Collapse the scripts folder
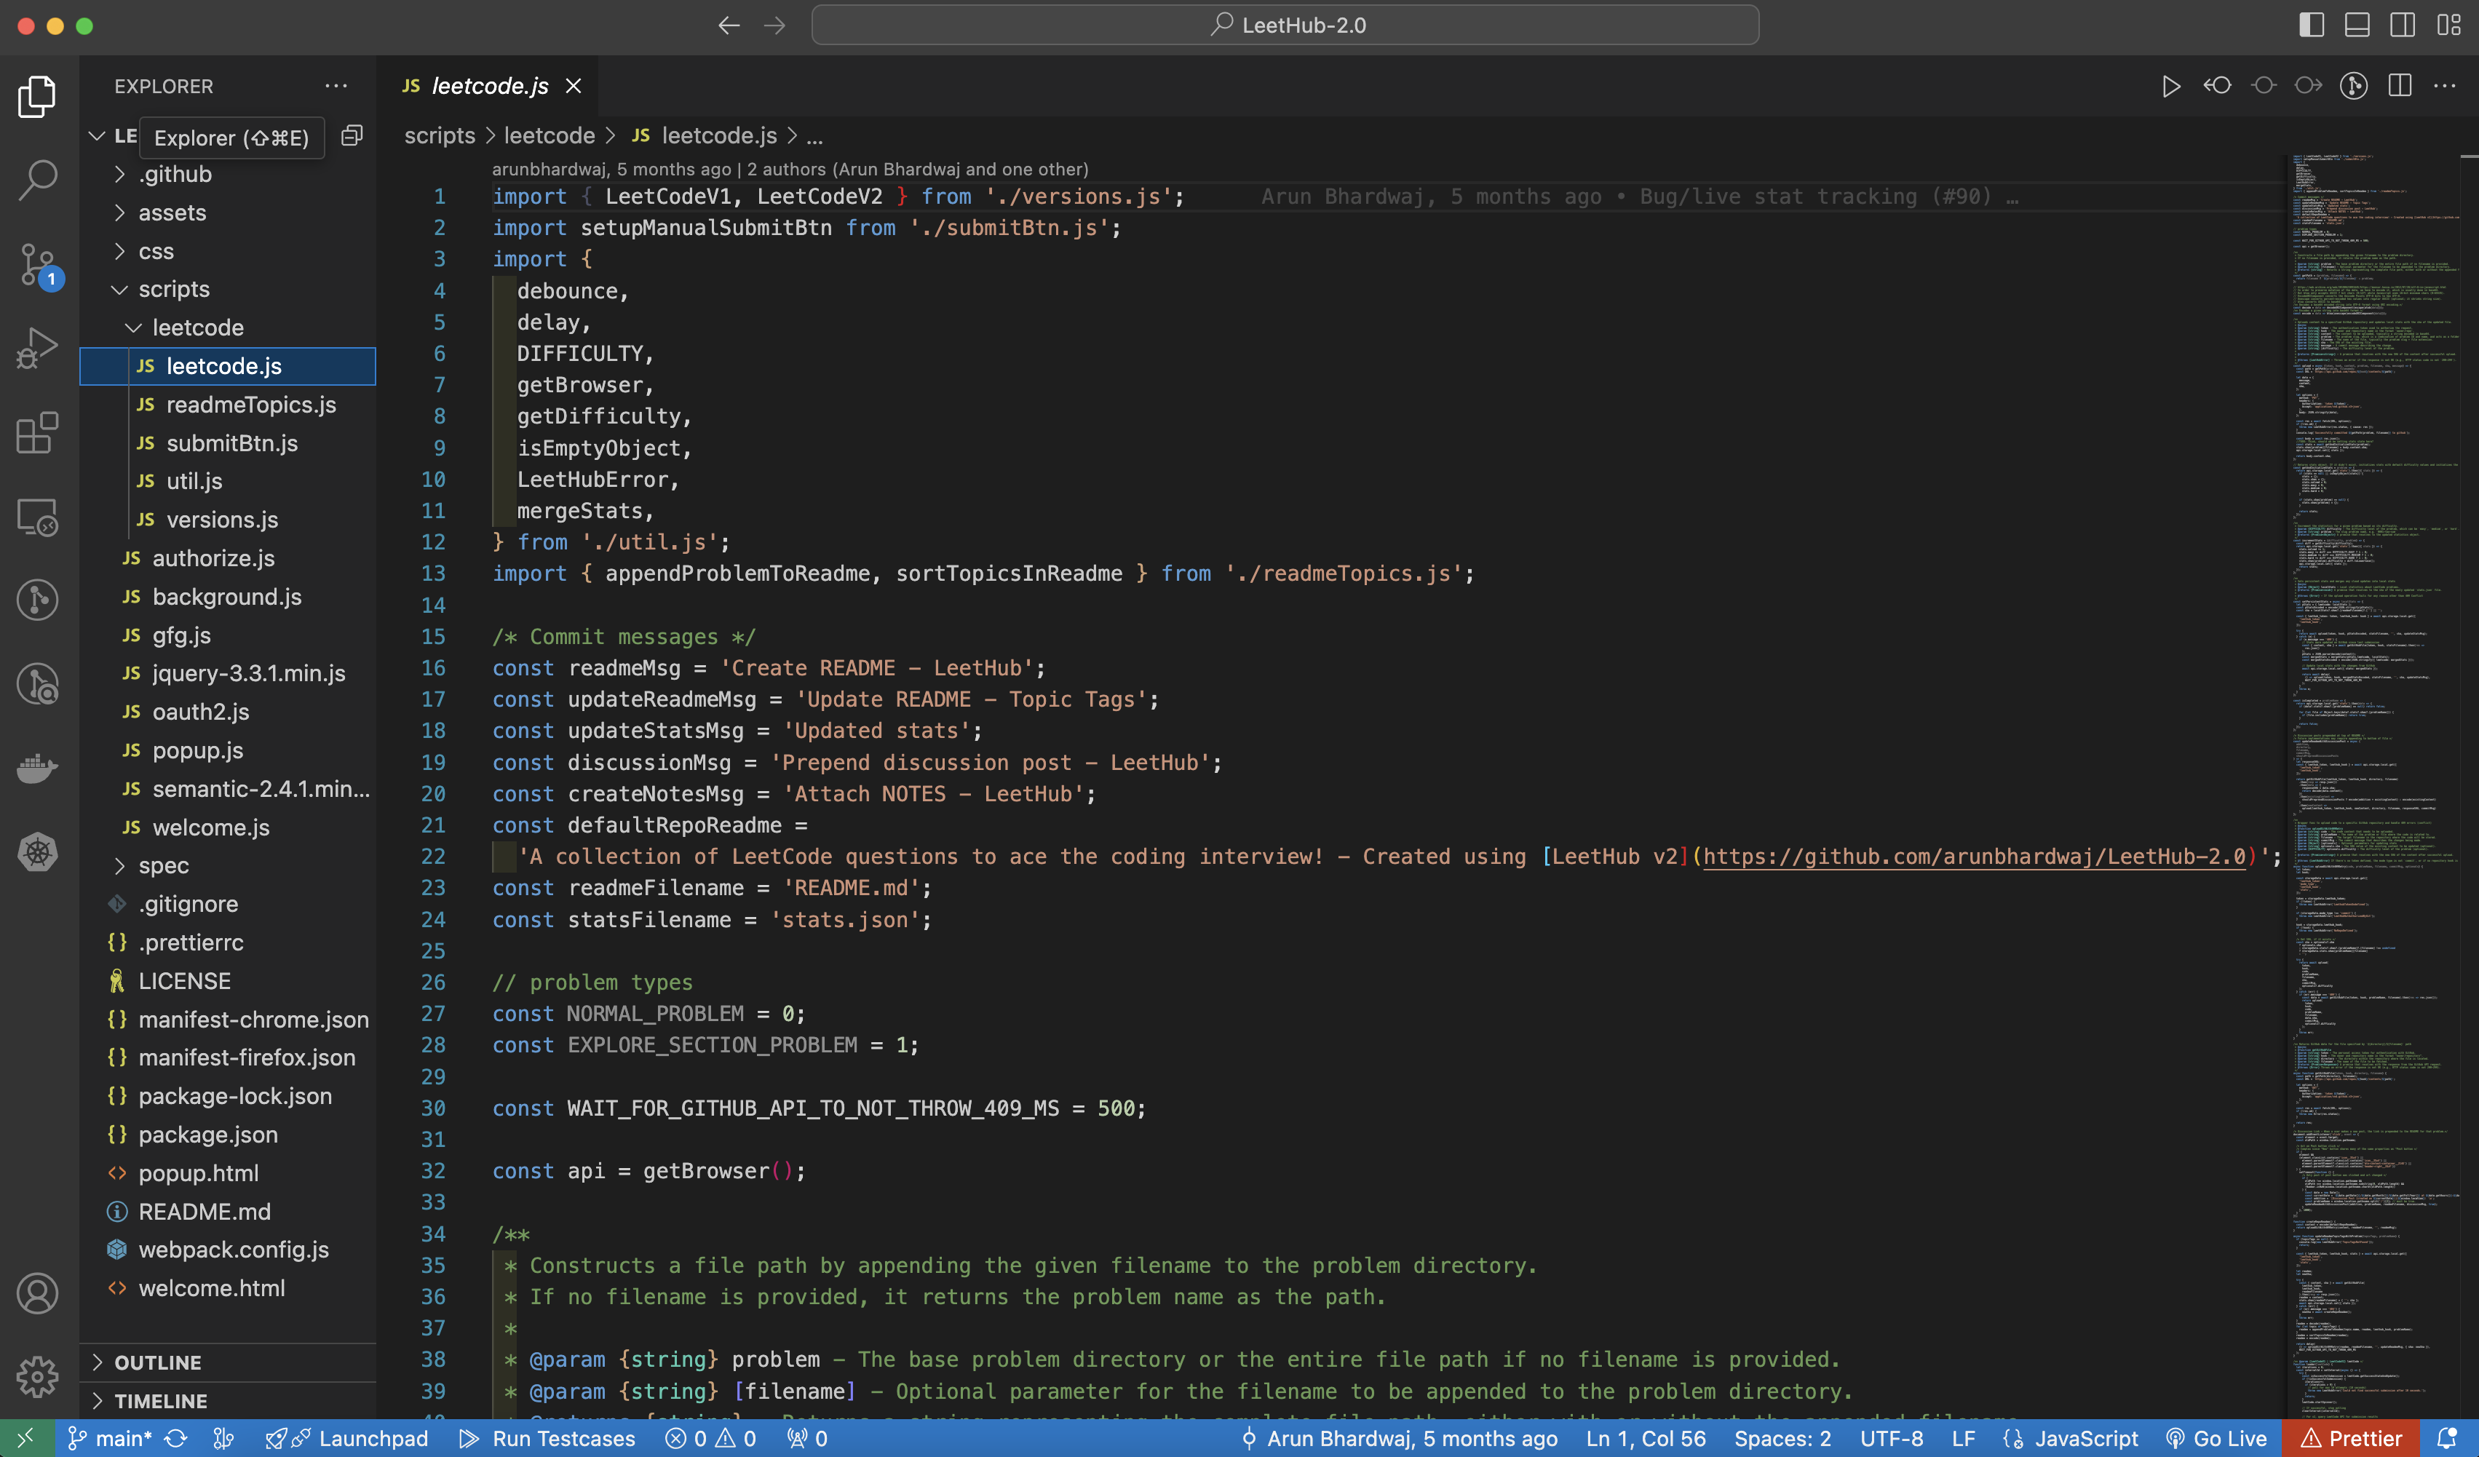 tap(173, 289)
